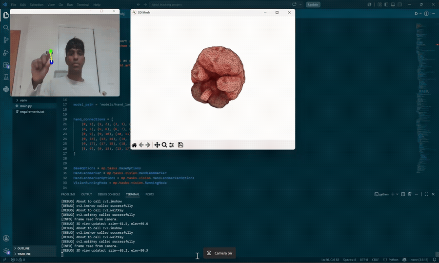Kill terminal with trash icon

pos(410,194)
